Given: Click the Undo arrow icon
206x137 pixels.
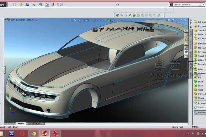Looking at the screenshot, I should click(x=40, y=5).
